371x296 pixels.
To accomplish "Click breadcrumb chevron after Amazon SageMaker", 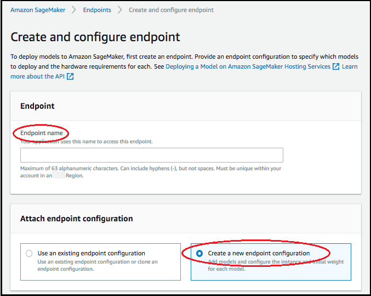I will (74, 10).
